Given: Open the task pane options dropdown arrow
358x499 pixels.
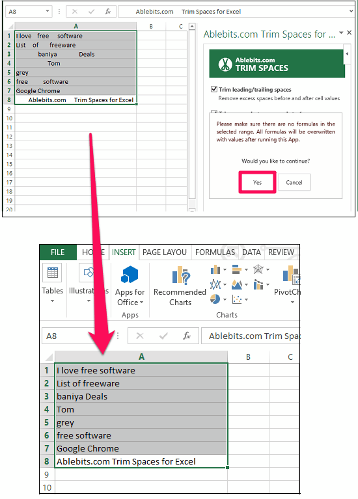Looking at the screenshot, I should click(x=341, y=33).
